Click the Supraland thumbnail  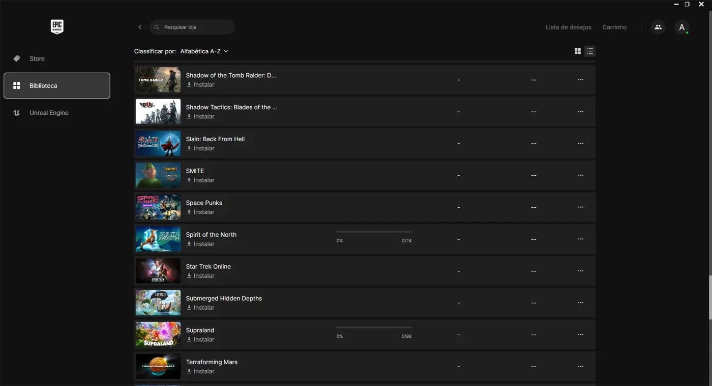click(x=158, y=335)
